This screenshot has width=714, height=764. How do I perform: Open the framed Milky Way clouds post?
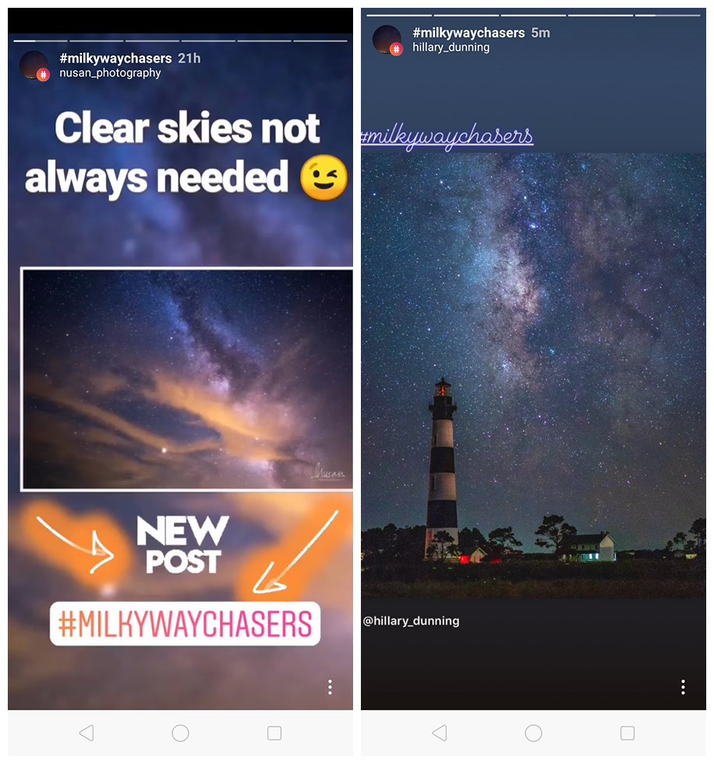pyautogui.click(x=186, y=379)
